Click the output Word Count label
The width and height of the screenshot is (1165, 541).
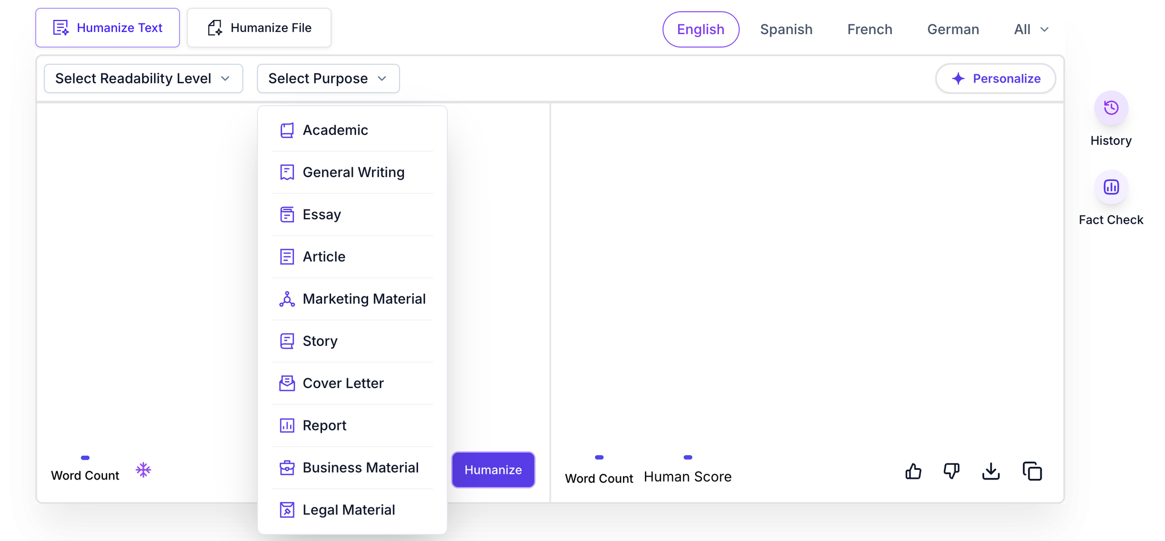pyautogui.click(x=599, y=478)
